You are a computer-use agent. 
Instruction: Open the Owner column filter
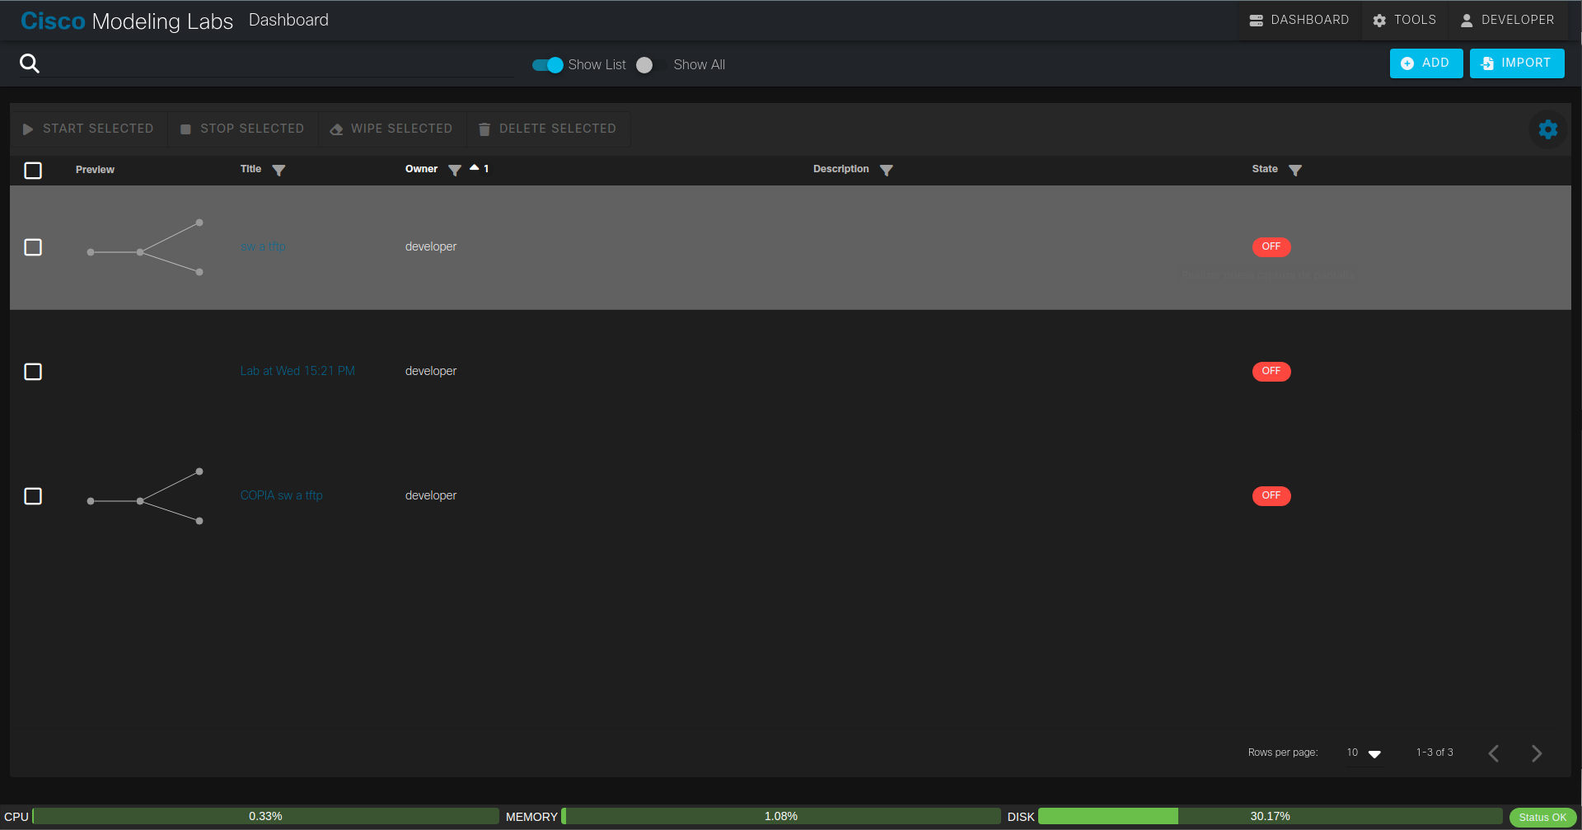[x=455, y=170]
